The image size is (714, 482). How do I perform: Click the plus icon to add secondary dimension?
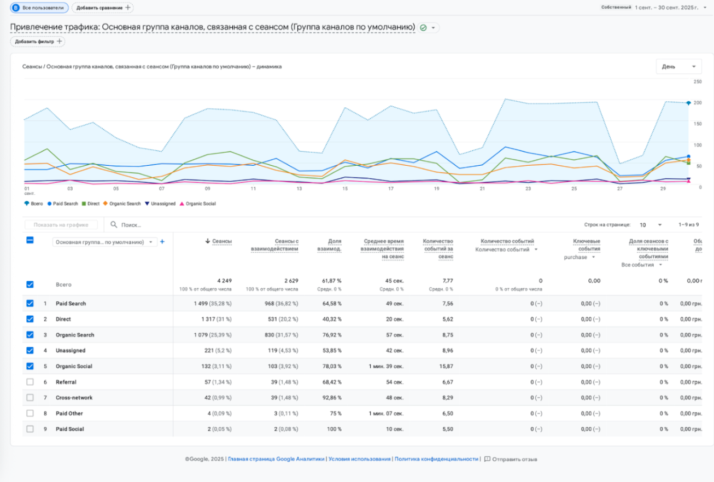(x=162, y=242)
